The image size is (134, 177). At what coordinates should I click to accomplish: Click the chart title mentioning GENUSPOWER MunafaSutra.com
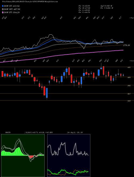(x=30, y=2)
